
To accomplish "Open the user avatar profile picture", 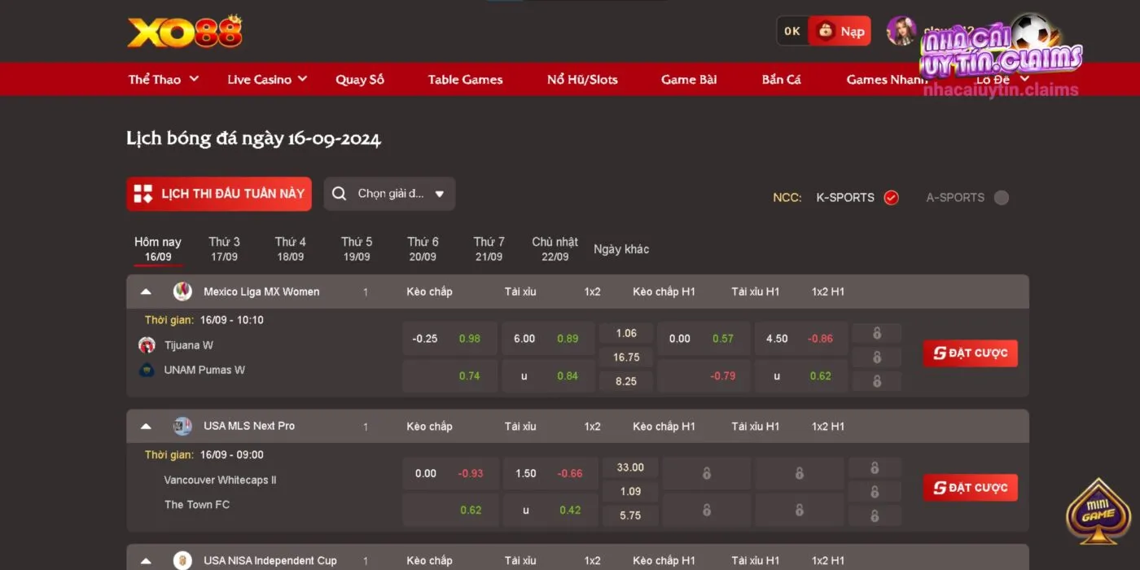I will click(x=901, y=31).
